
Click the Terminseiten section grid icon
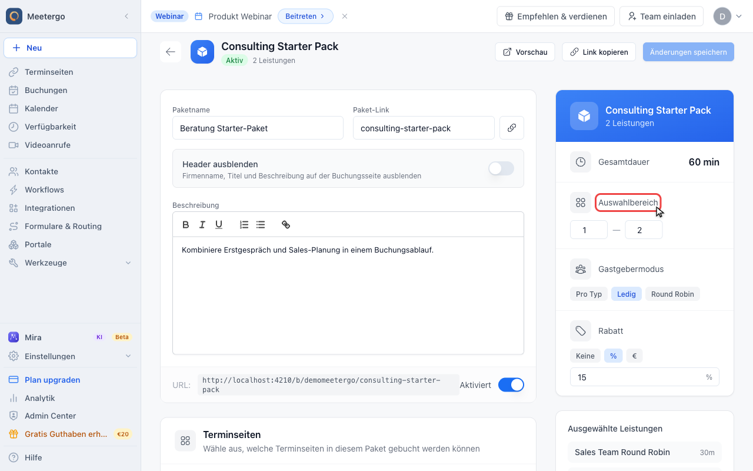(185, 440)
